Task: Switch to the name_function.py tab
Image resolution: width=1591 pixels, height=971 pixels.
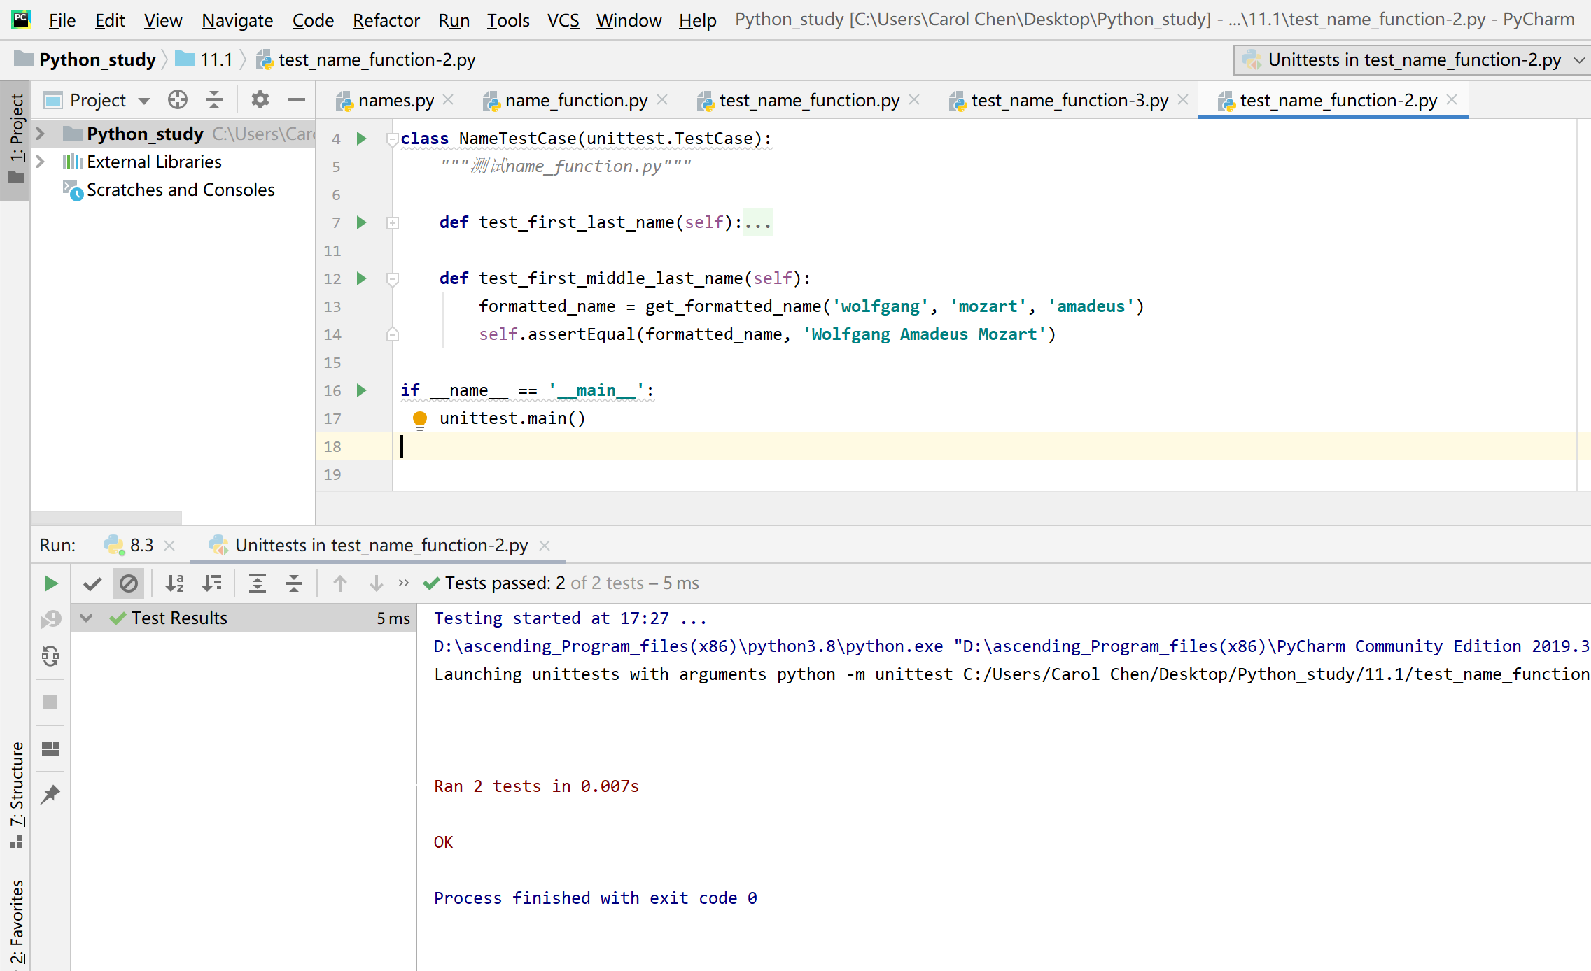Action: point(575,101)
